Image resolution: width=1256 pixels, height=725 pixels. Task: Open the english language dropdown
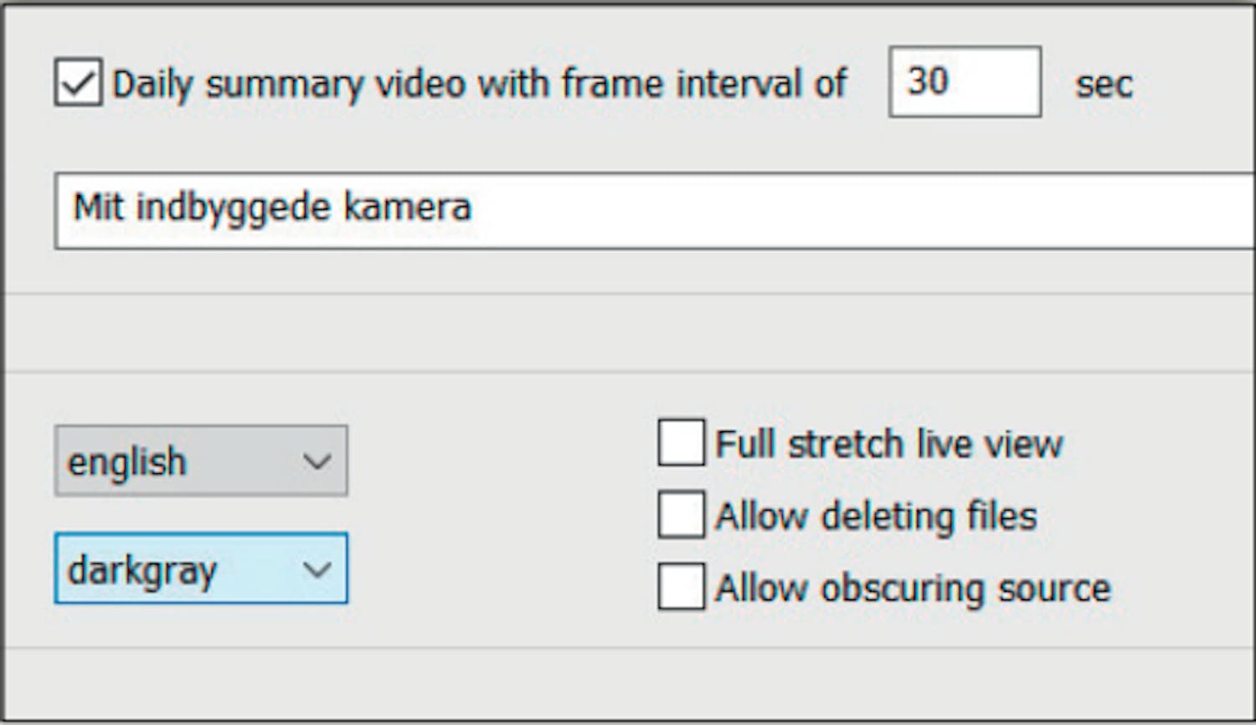click(x=201, y=461)
